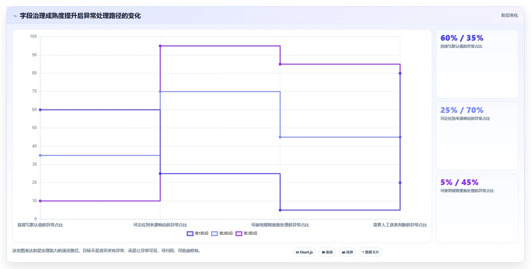The width and height of the screenshot is (531, 269).
Task: Click the y-axis tick label 0
Action: [36, 219]
